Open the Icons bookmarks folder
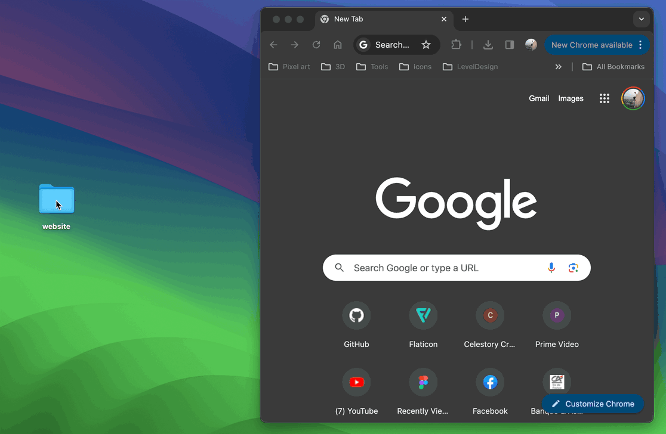This screenshot has width=666, height=434. [415, 67]
